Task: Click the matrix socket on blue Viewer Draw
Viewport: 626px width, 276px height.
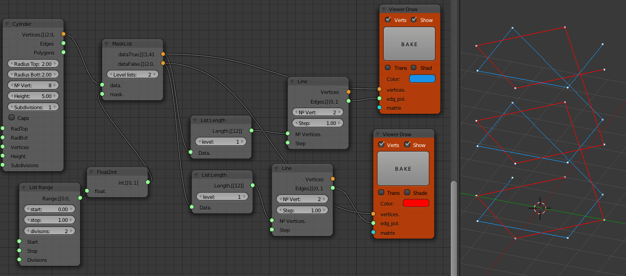Action: click(x=379, y=108)
